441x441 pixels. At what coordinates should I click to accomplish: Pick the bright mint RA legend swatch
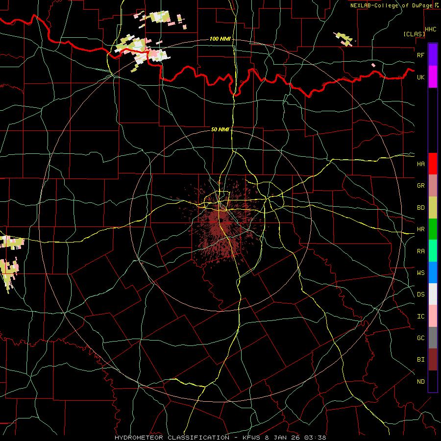[433, 251]
